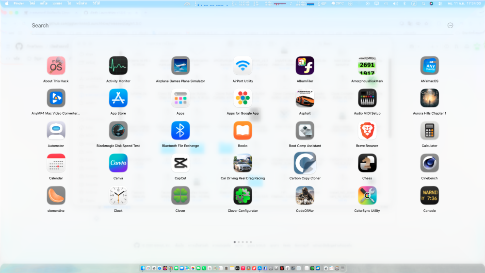Launch Canva
The image size is (485, 273).
[x=118, y=163]
